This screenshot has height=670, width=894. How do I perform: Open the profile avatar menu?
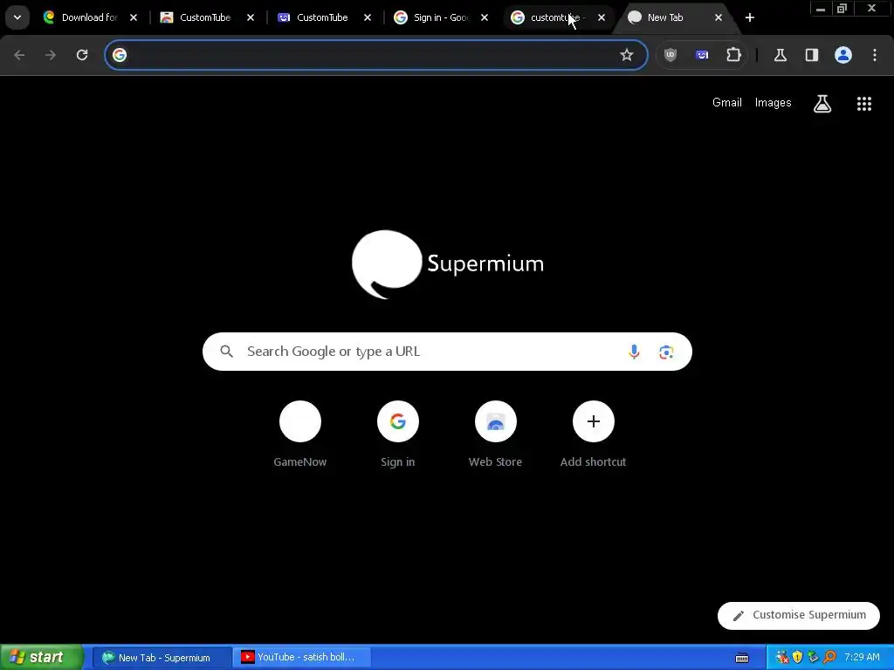tap(843, 55)
